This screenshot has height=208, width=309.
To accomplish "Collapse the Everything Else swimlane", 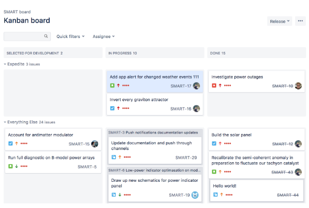I will pos(5,122).
